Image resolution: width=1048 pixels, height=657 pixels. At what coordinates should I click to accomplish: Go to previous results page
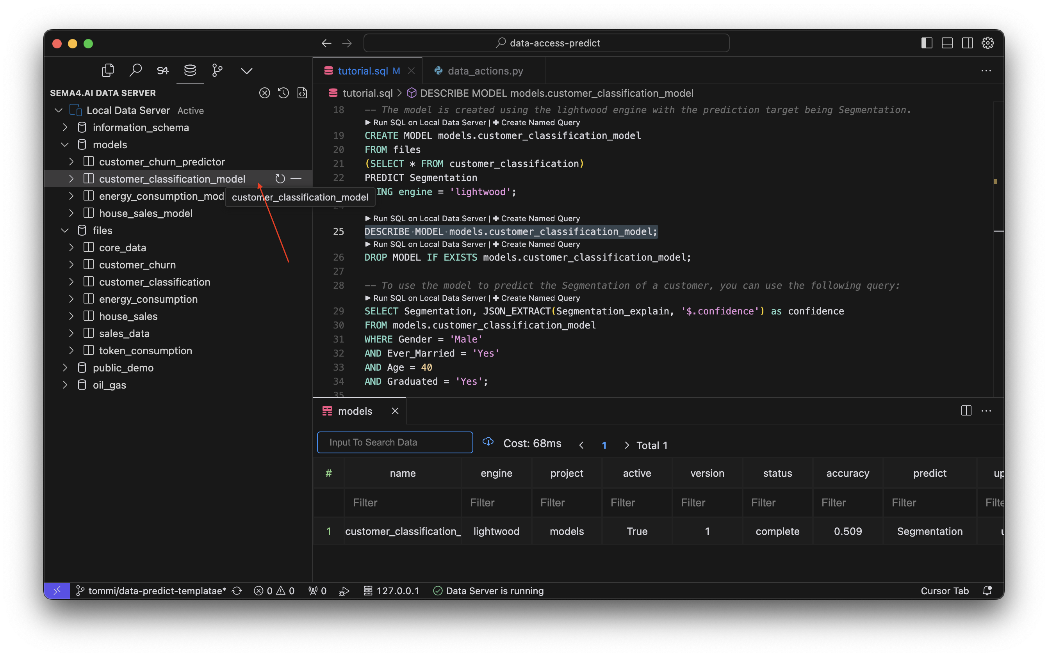pyautogui.click(x=581, y=445)
